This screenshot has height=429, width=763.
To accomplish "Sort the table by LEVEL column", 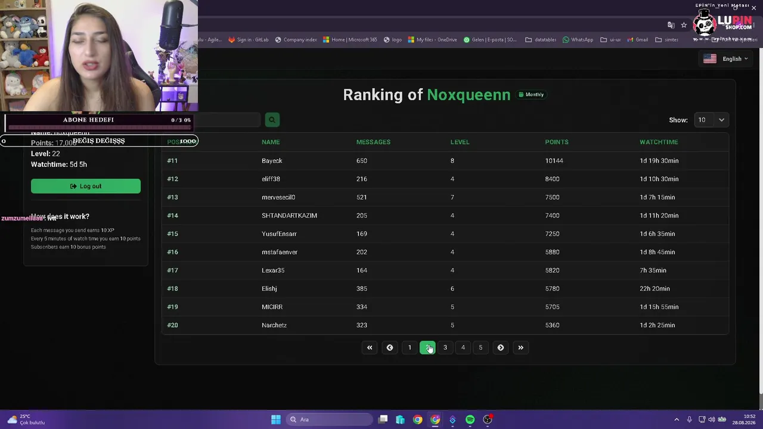I will (x=460, y=142).
